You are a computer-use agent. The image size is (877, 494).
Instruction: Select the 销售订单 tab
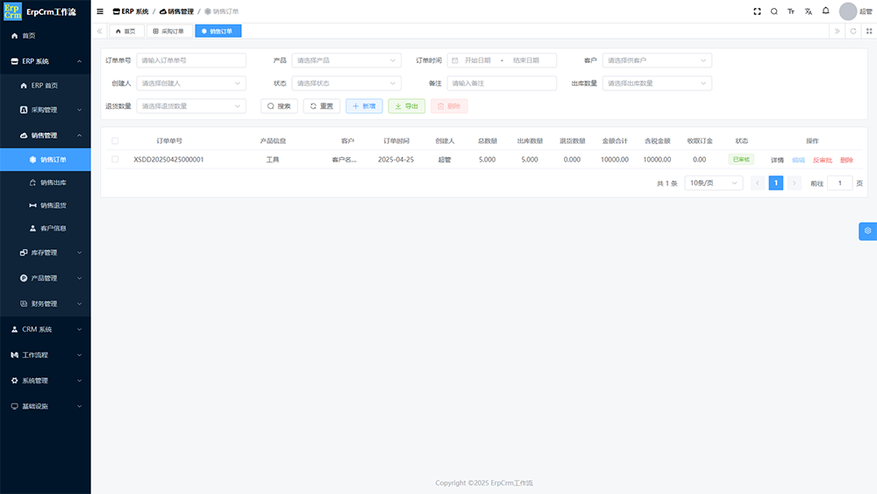[218, 32]
